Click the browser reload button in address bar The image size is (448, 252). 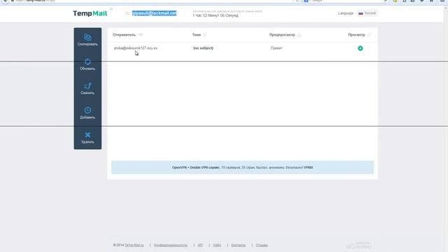pyautogui.click(x=297, y=1)
